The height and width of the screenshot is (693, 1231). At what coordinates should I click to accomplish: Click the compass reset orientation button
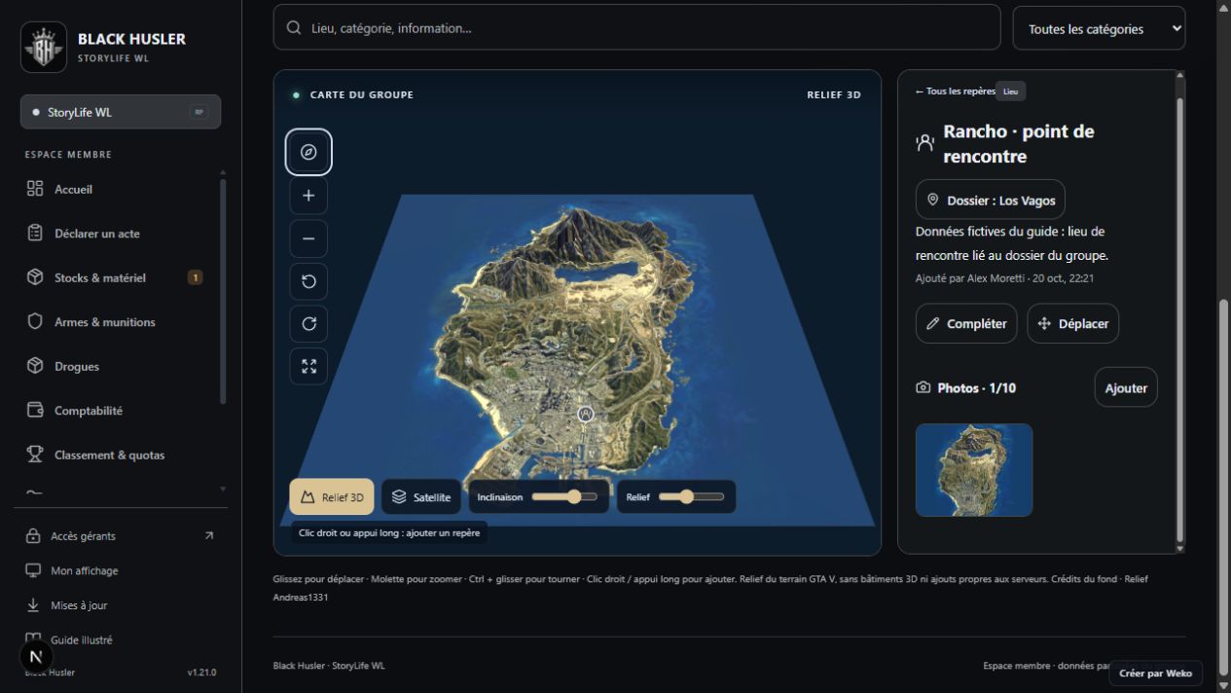point(308,152)
